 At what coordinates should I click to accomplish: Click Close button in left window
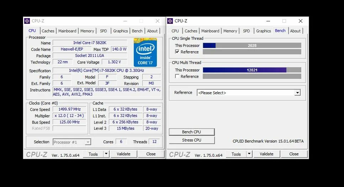click(151, 154)
